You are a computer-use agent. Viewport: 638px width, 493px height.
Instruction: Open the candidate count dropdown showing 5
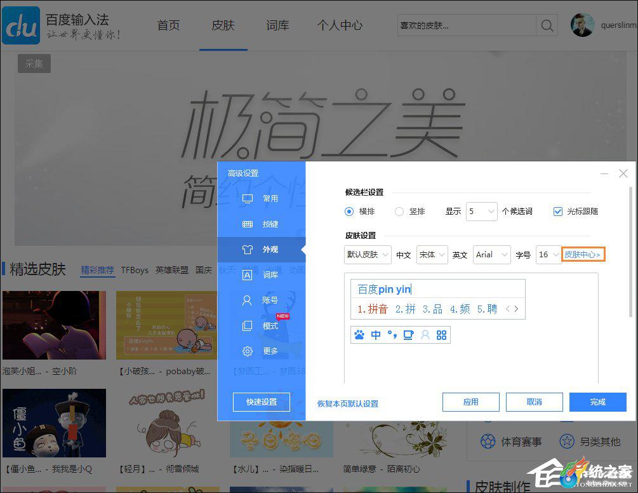pos(481,212)
